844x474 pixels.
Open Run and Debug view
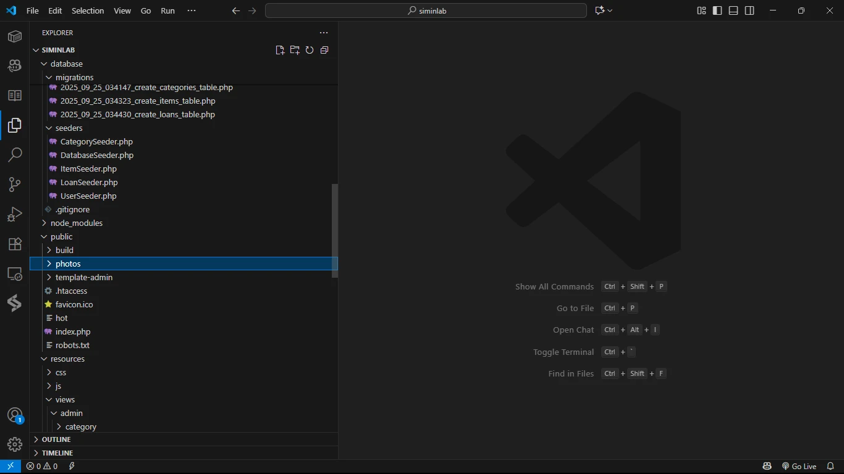coord(15,214)
